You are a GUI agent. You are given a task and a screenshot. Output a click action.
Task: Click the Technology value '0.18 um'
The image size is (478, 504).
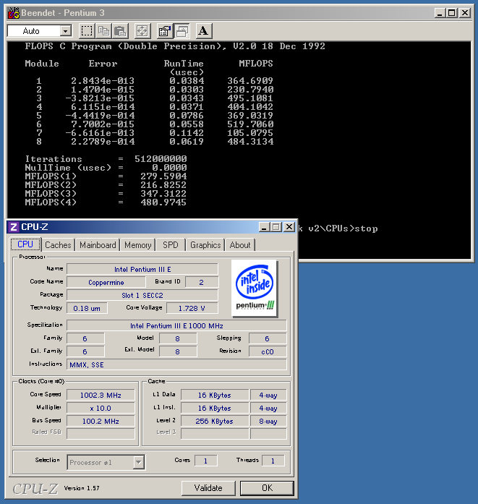pos(87,308)
